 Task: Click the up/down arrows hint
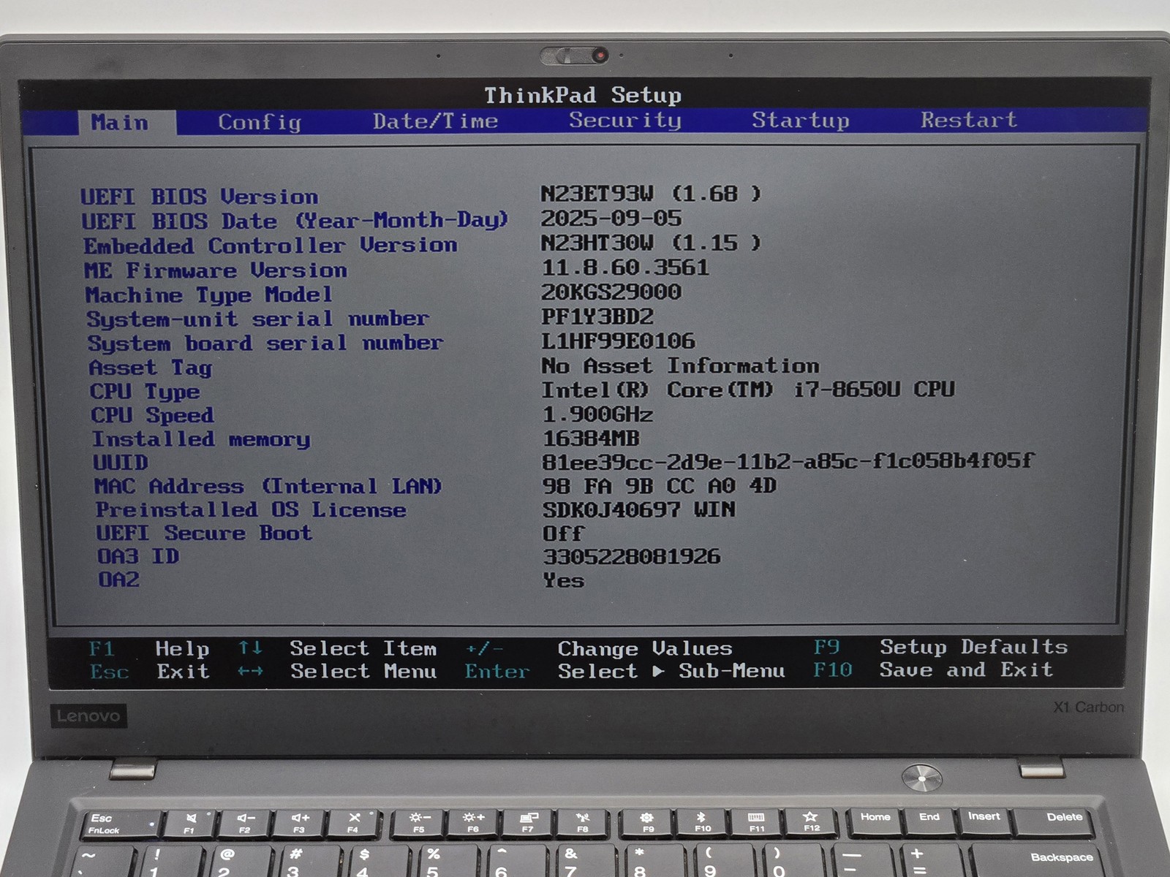(250, 648)
